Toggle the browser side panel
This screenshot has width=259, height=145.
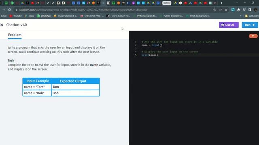[250, 10]
